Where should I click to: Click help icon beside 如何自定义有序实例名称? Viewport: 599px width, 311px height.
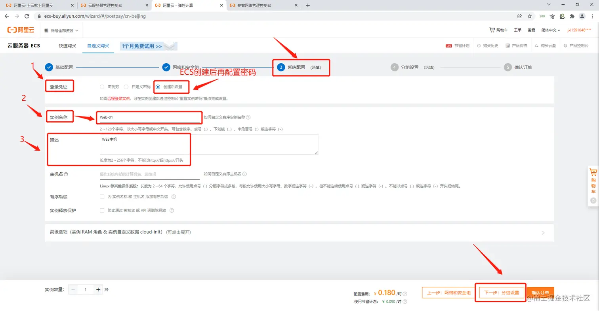tap(248, 117)
